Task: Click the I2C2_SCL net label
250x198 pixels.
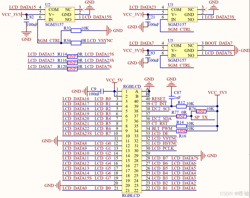Action: click(161, 109)
